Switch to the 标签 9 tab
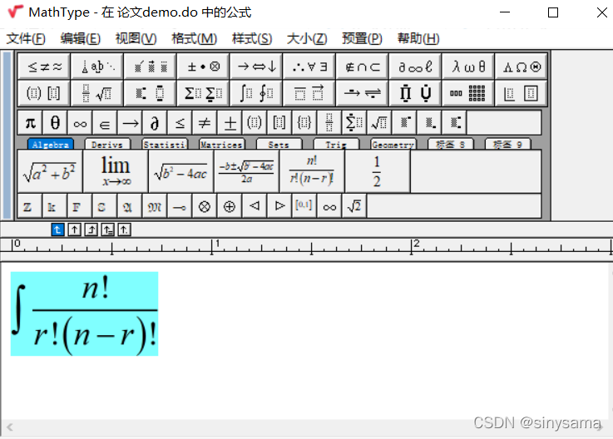The image size is (613, 439). [x=507, y=144]
